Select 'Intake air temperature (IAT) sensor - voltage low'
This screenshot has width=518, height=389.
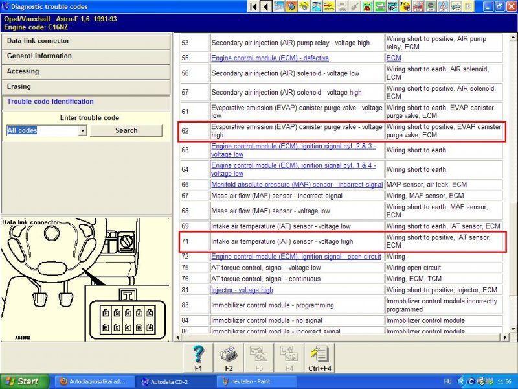pos(281,226)
